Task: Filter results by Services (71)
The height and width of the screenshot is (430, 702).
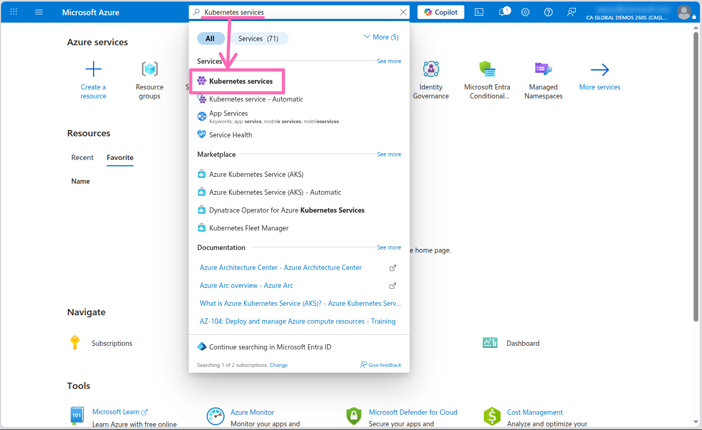Action: (x=259, y=38)
